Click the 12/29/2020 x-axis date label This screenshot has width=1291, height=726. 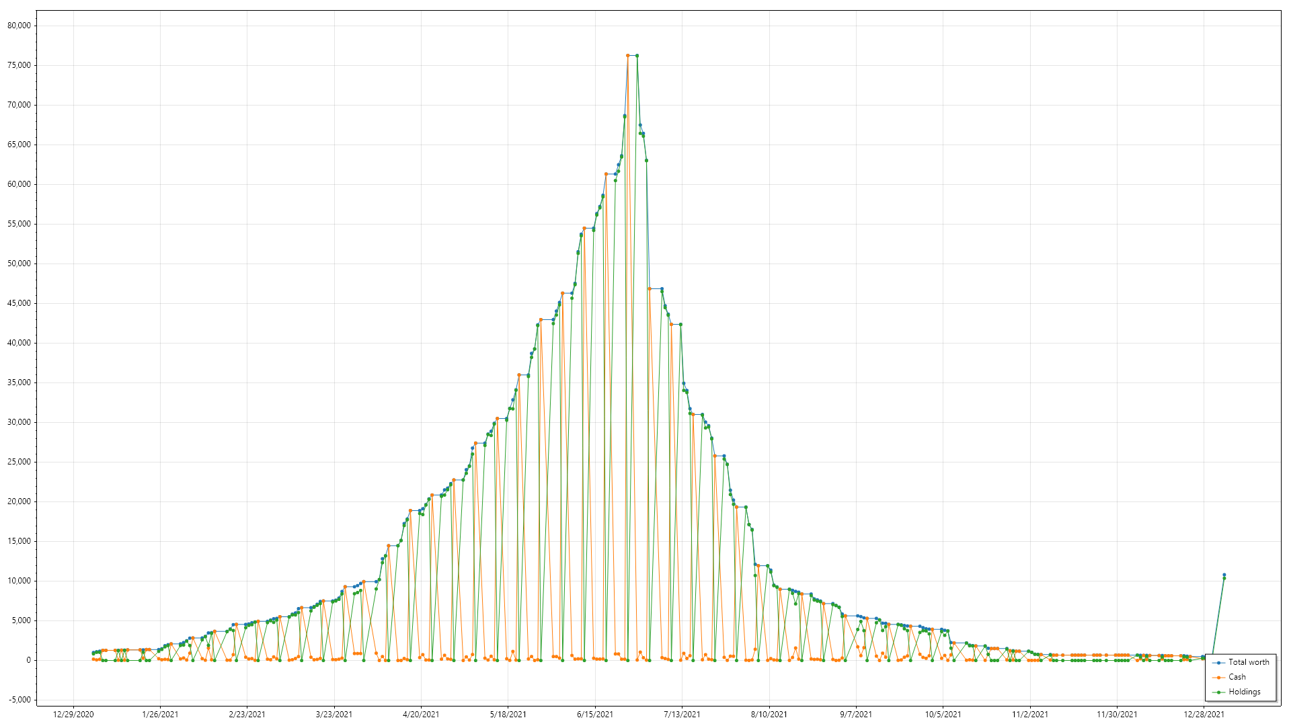tap(73, 715)
